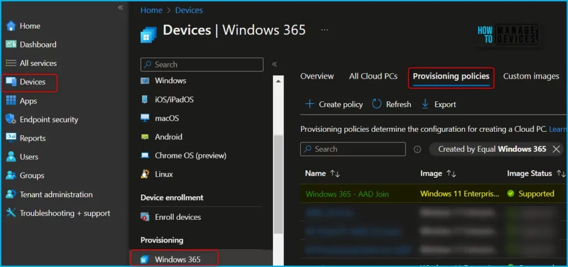Open the Windows 365 - AAD Join policy
568x267 pixels.
pos(347,194)
